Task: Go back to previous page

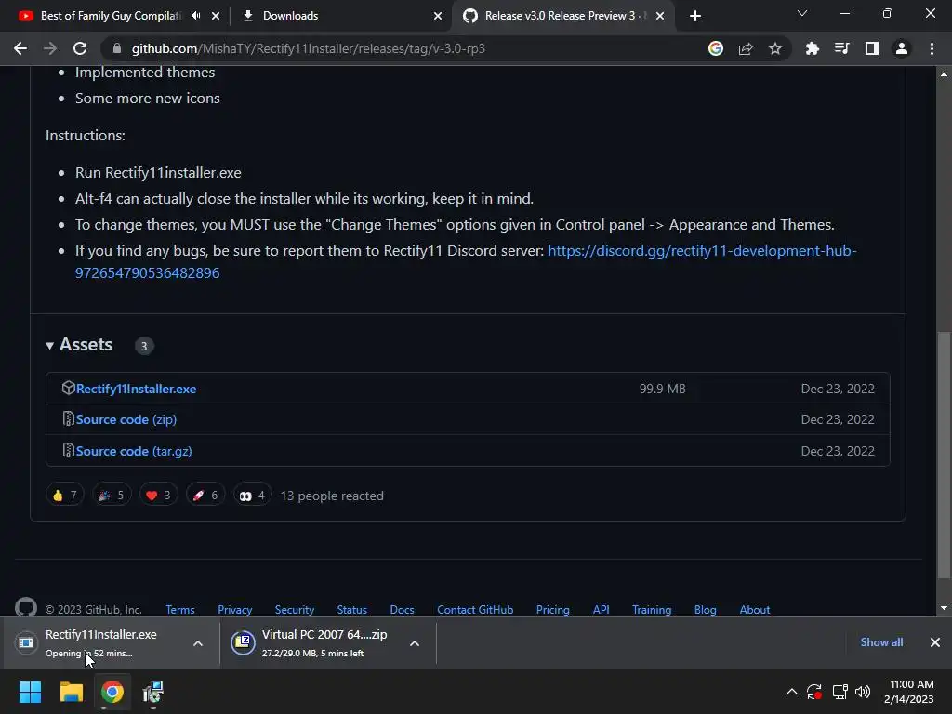Action: [20, 48]
